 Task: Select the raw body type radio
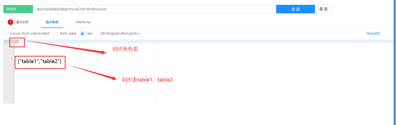coord(82,34)
